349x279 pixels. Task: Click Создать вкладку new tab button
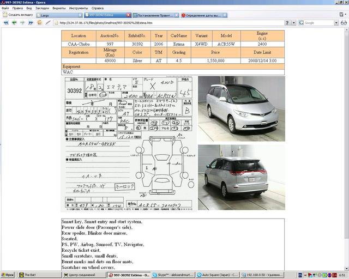tap(18, 15)
